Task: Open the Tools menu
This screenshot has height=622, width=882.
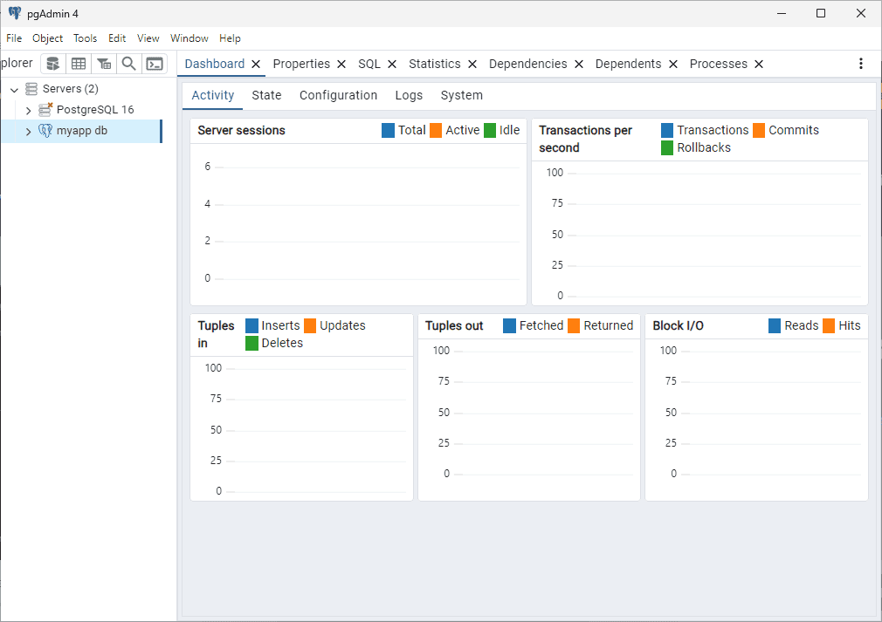Action: click(85, 38)
